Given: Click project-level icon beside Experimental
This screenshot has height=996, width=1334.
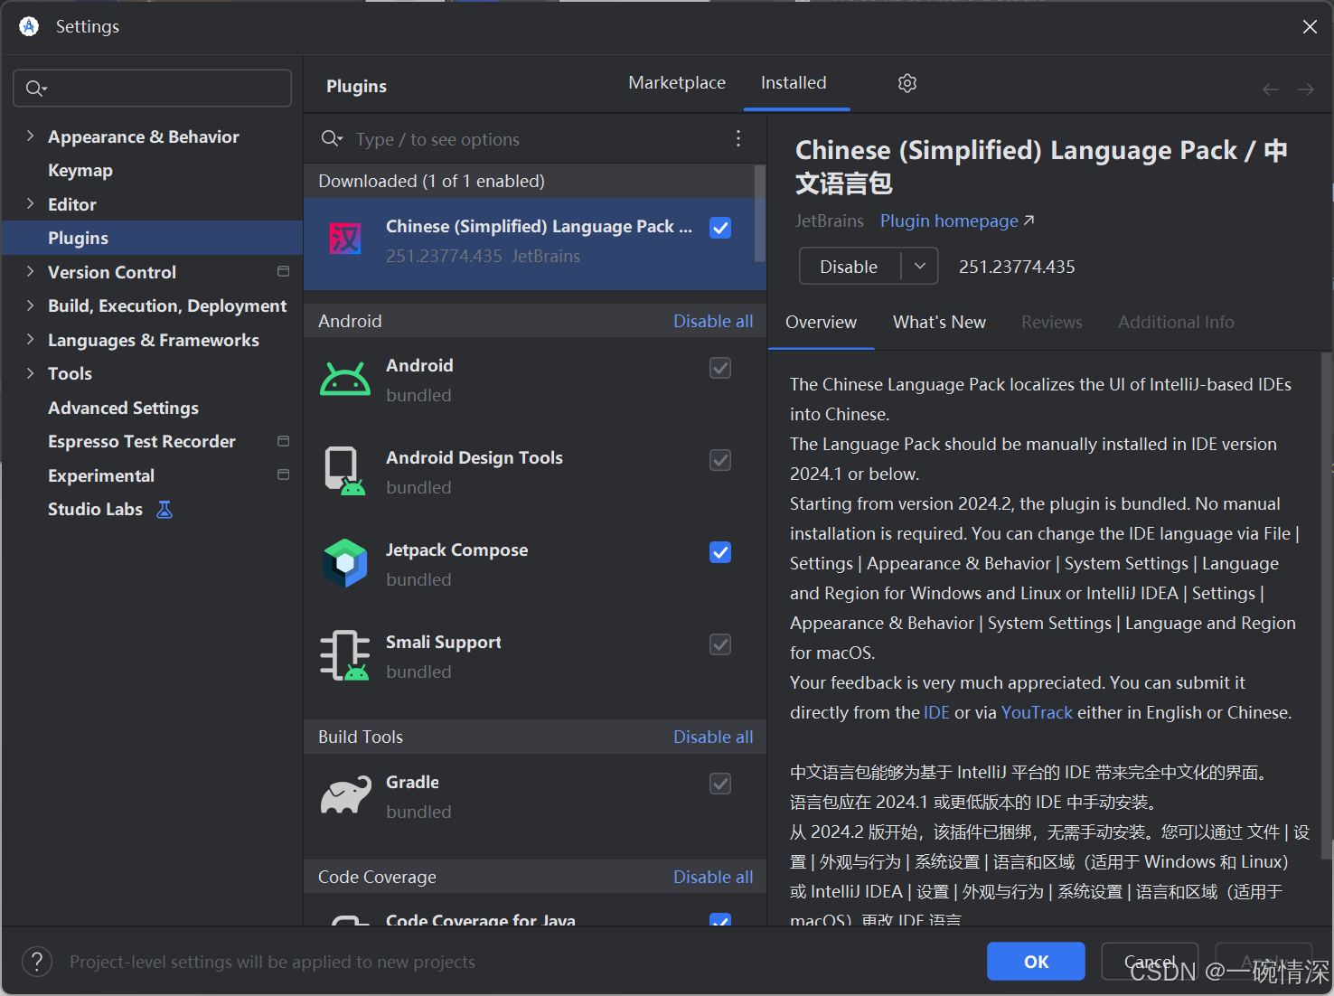Looking at the screenshot, I should (x=283, y=475).
